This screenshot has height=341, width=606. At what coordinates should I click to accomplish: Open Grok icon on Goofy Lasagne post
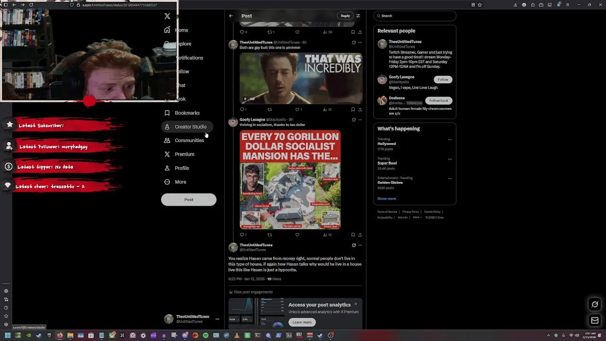(354, 119)
